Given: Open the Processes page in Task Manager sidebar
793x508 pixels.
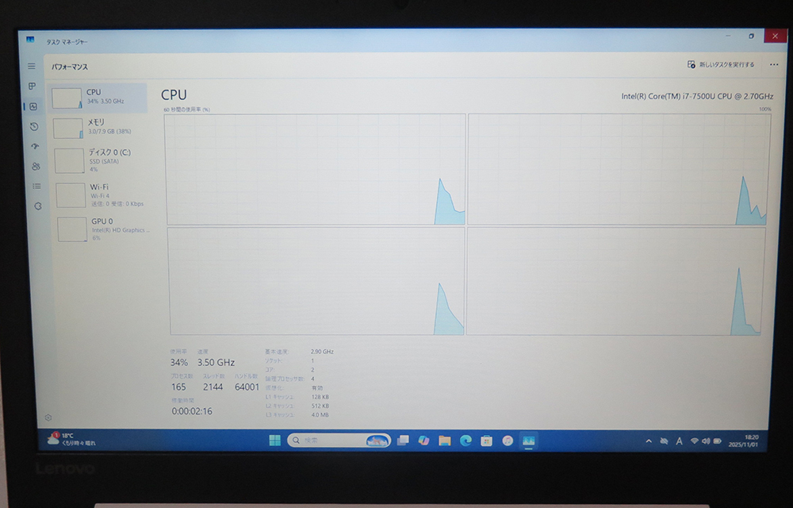Looking at the screenshot, I should pyautogui.click(x=31, y=87).
